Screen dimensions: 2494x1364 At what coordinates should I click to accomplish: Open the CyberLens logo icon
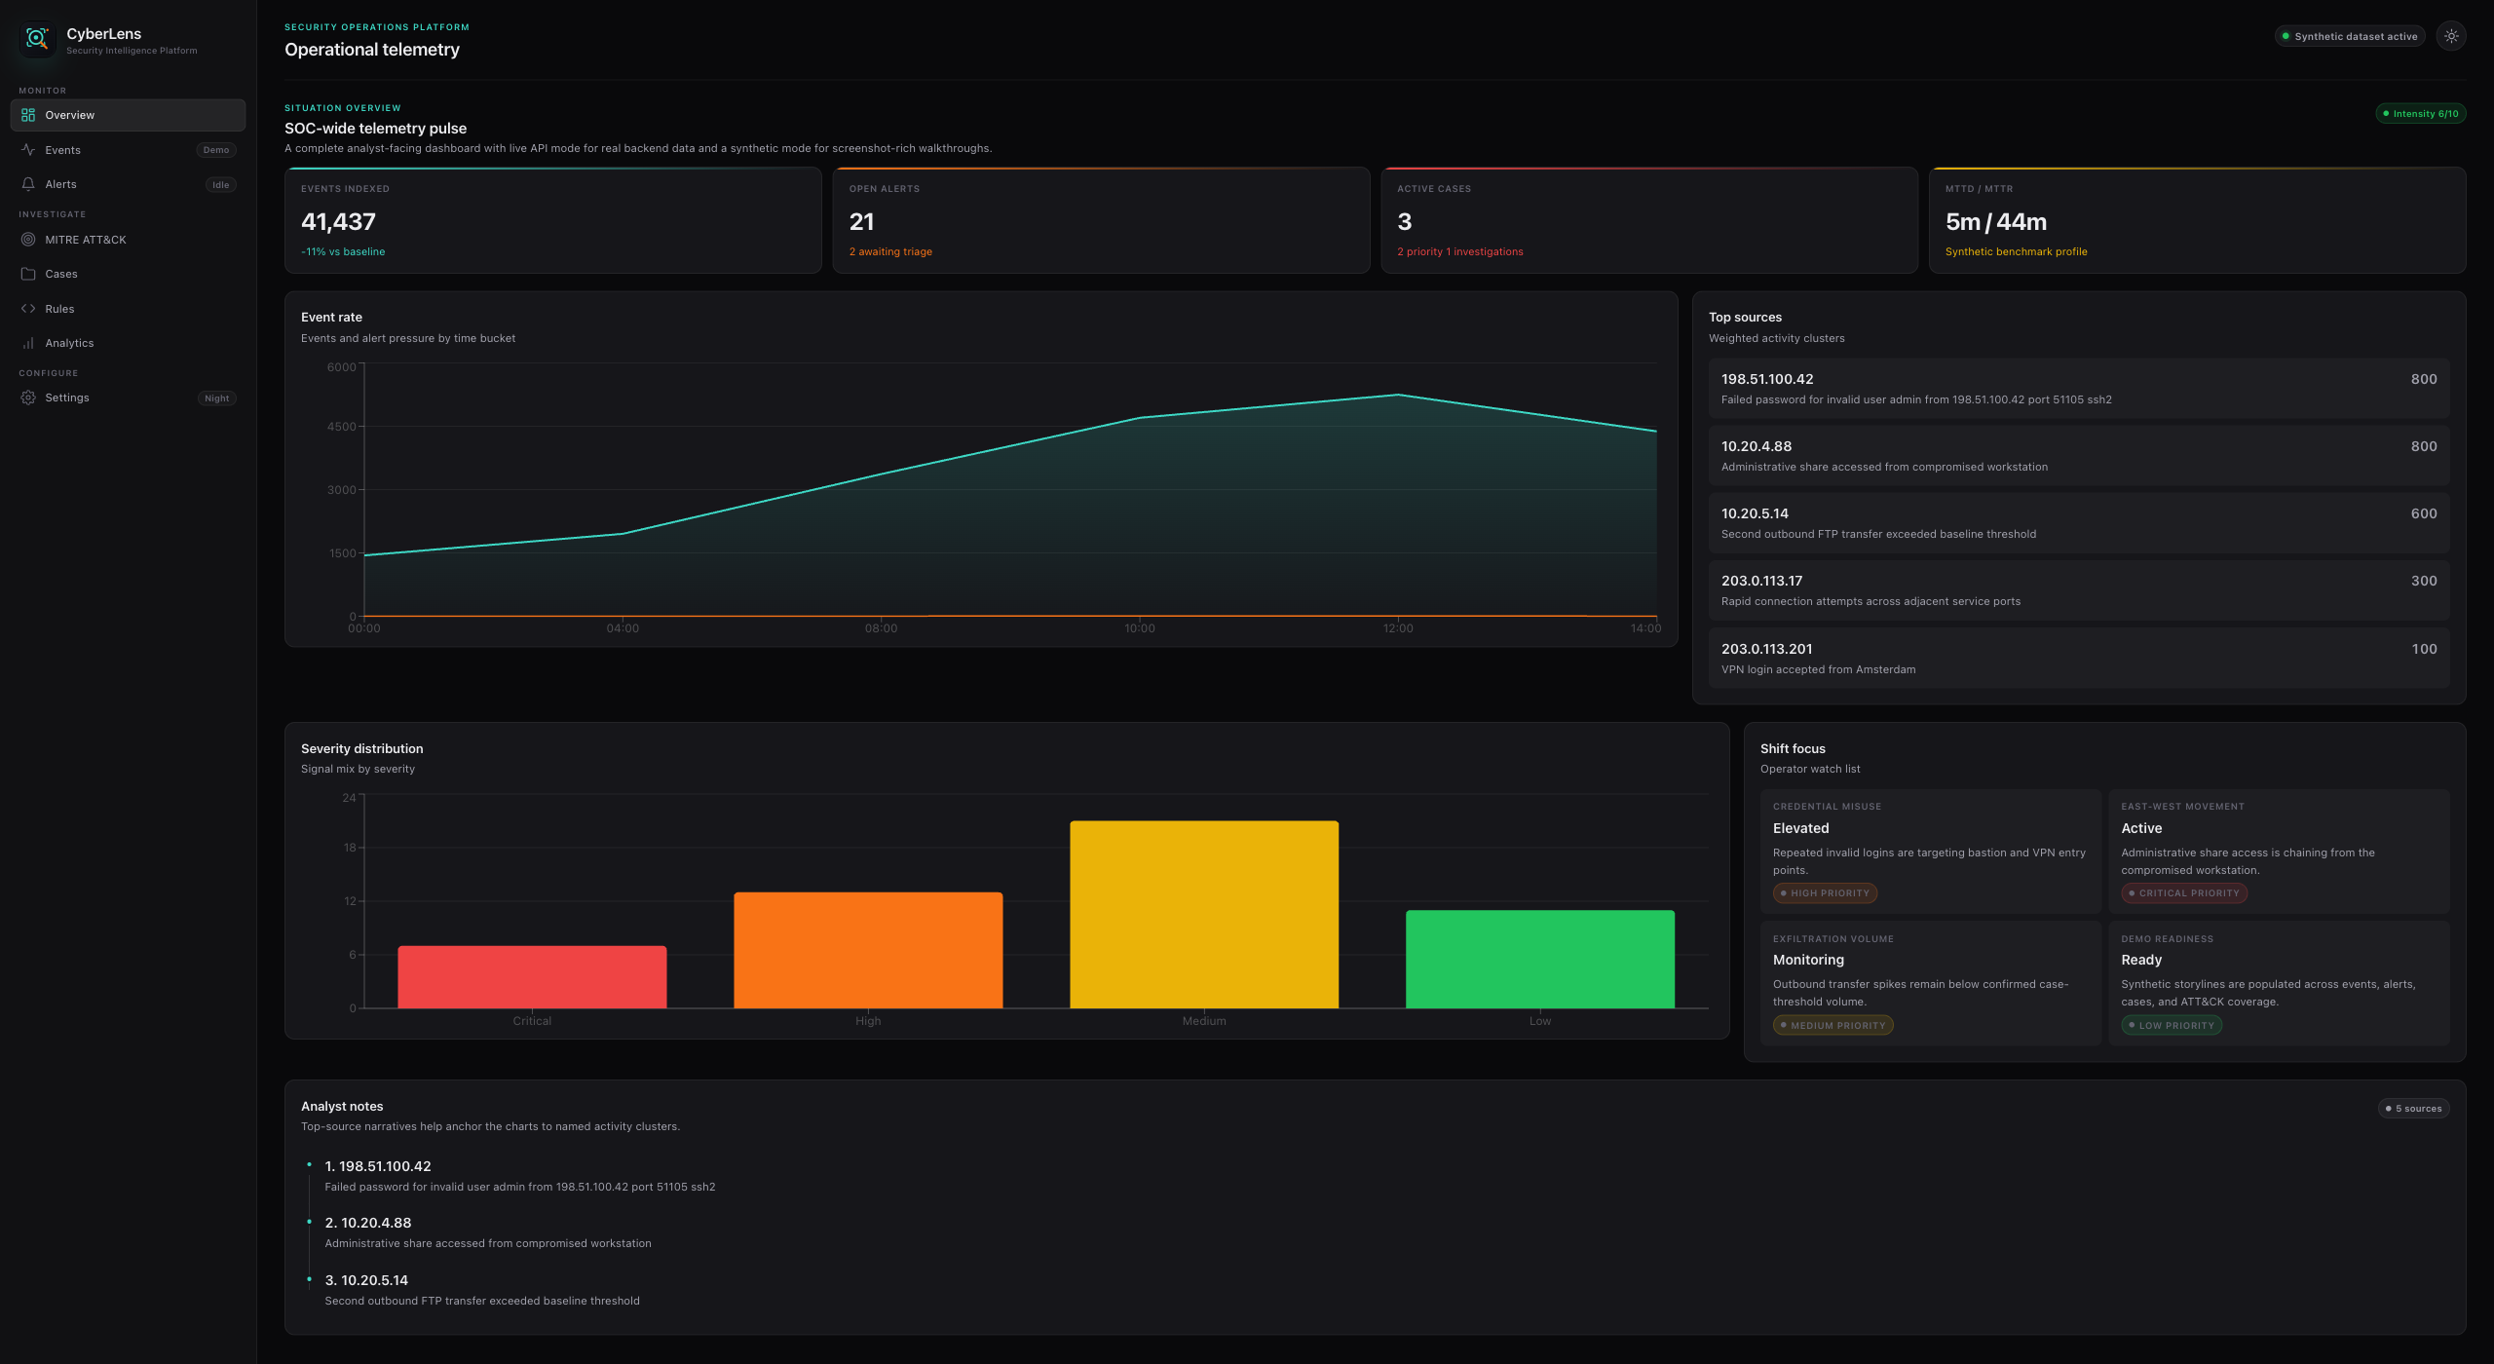click(37, 39)
